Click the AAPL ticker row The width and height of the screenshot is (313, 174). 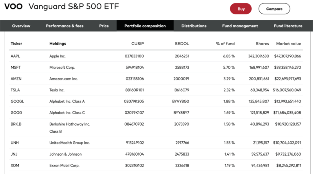(x=15, y=56)
